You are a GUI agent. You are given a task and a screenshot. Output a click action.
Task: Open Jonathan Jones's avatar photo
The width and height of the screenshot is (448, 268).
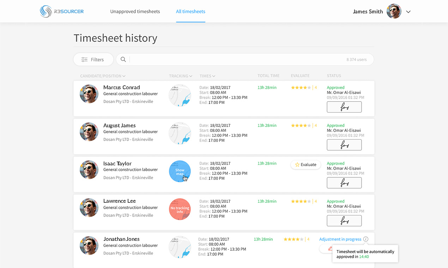tap(89, 246)
